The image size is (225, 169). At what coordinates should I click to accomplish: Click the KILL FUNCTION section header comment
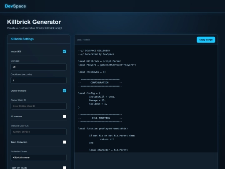(100, 118)
